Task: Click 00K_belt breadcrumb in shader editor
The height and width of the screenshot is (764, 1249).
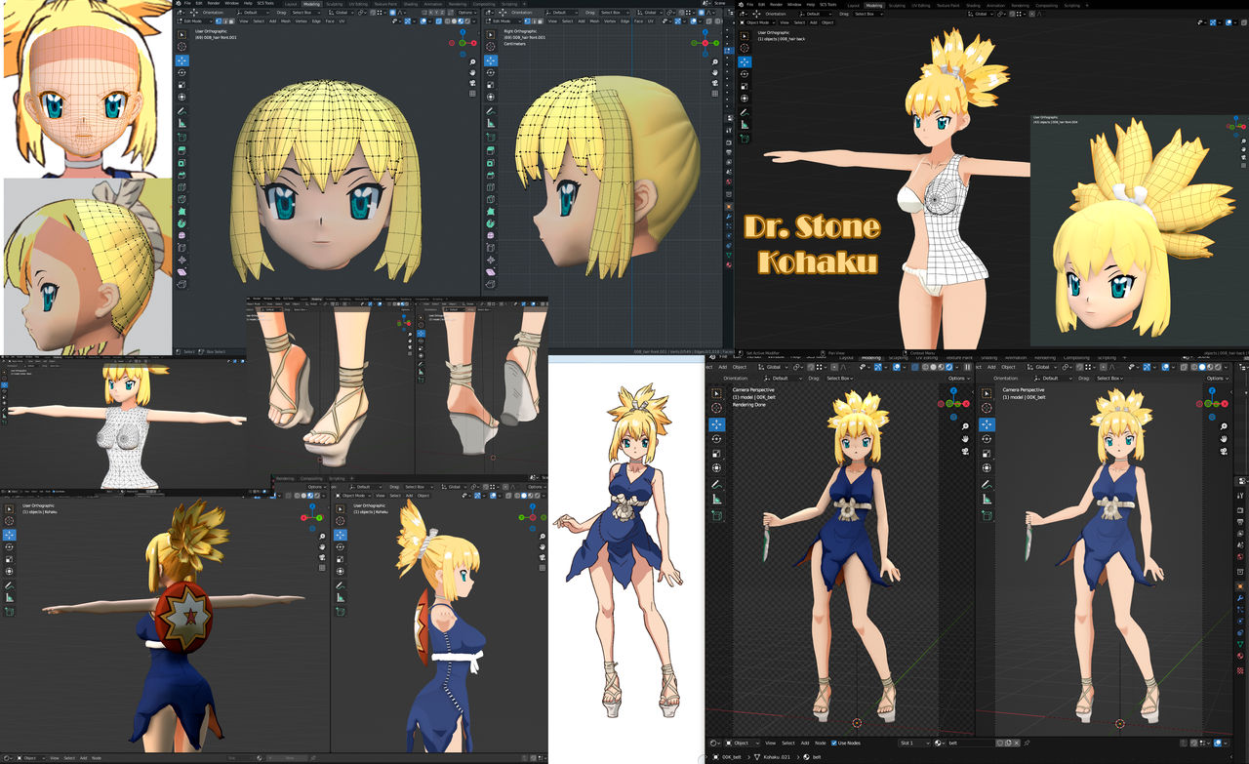Action: [x=728, y=756]
